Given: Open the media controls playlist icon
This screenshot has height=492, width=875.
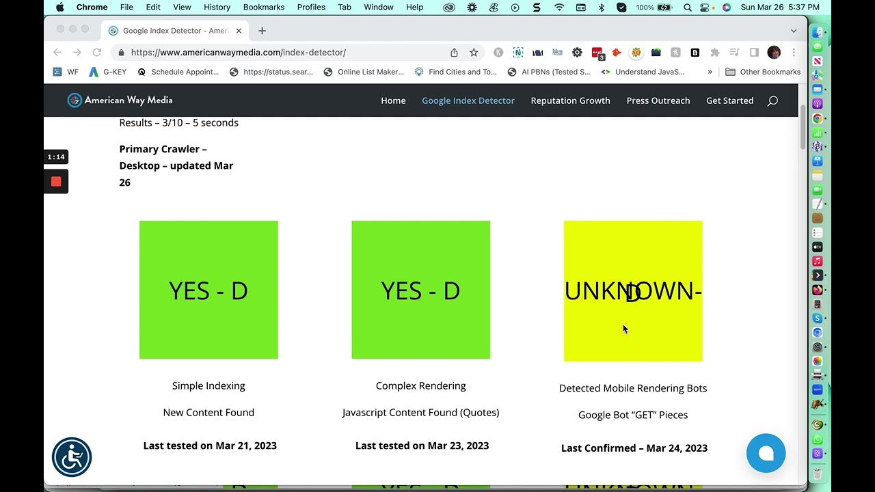Looking at the screenshot, I should point(735,53).
